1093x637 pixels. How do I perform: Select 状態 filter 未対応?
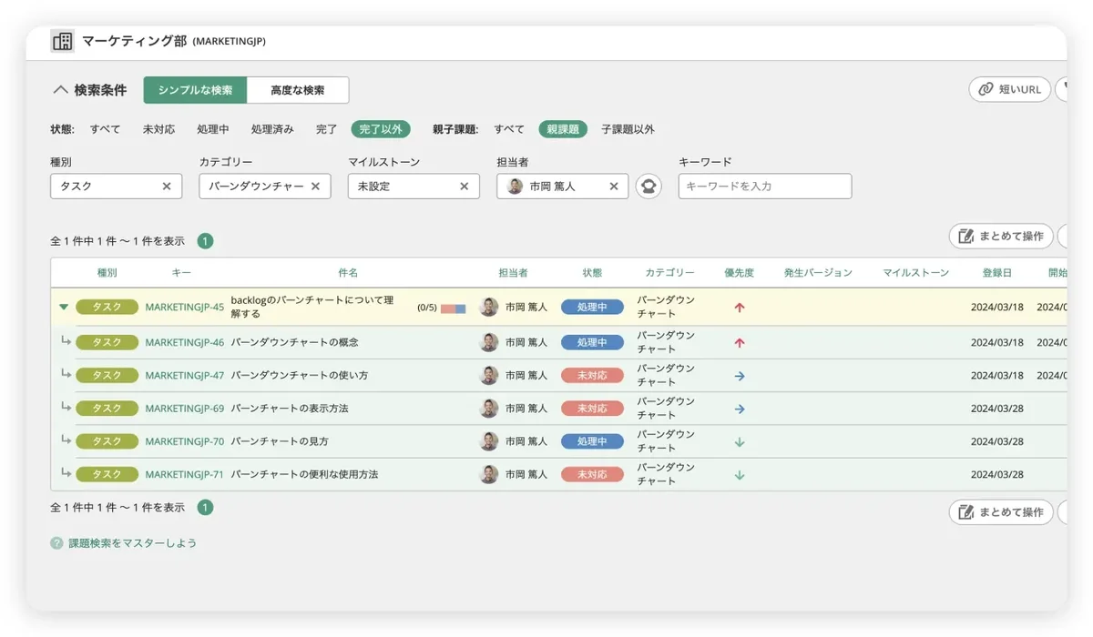tap(158, 129)
